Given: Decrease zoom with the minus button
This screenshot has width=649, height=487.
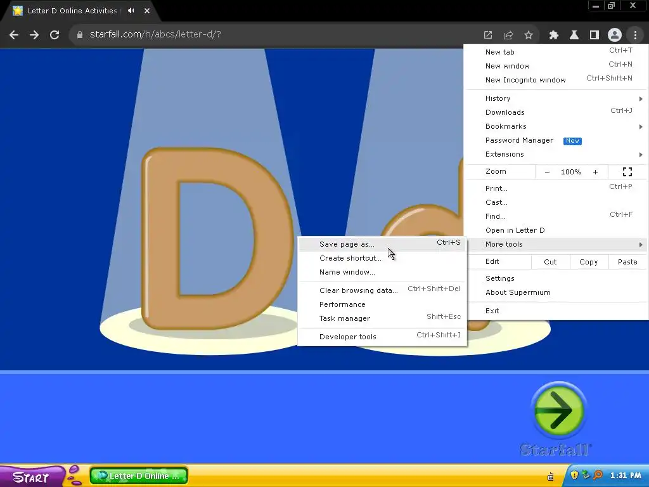Looking at the screenshot, I should (547, 172).
